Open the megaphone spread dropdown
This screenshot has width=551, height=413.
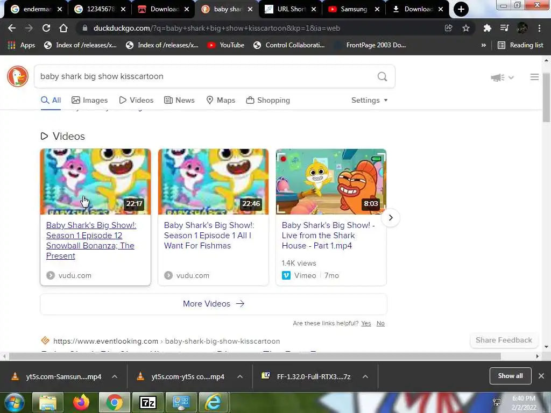point(503,77)
